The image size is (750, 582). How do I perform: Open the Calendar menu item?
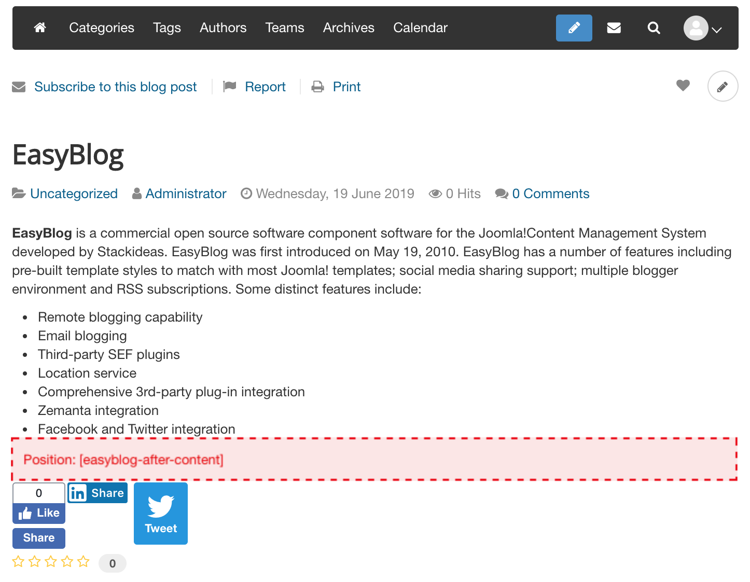tap(420, 27)
